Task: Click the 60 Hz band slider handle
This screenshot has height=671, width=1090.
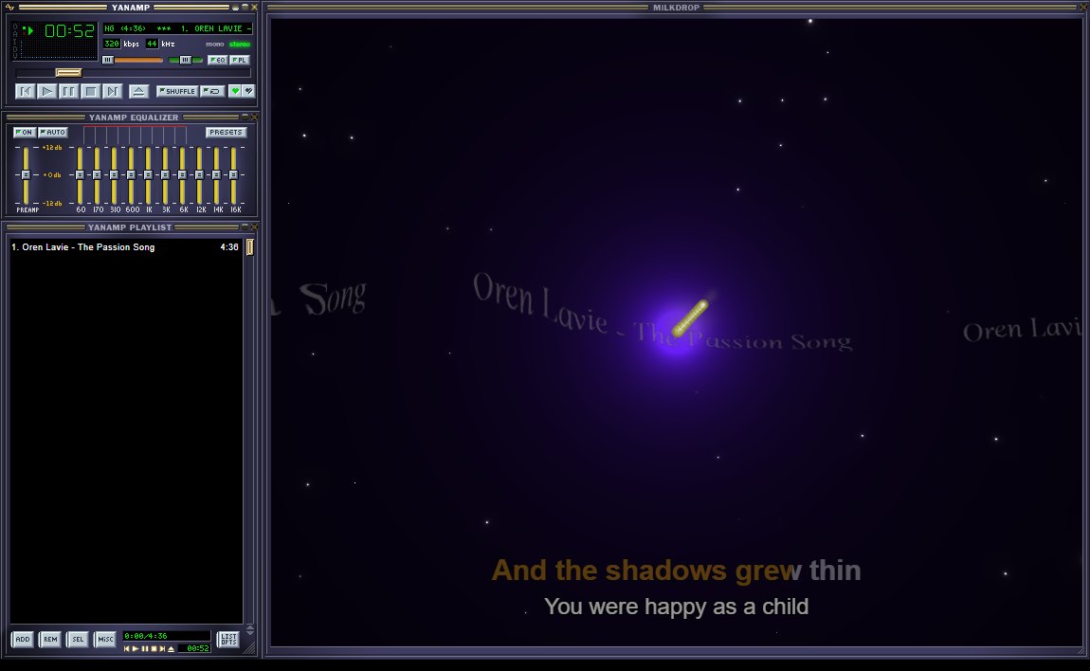Action: click(80, 174)
